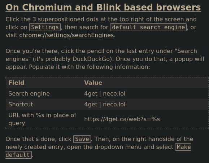Click the '4get | neco.lol' value in Shortcut row
Image resolution: width=209 pixels, height=163 pixels.
(x=105, y=104)
